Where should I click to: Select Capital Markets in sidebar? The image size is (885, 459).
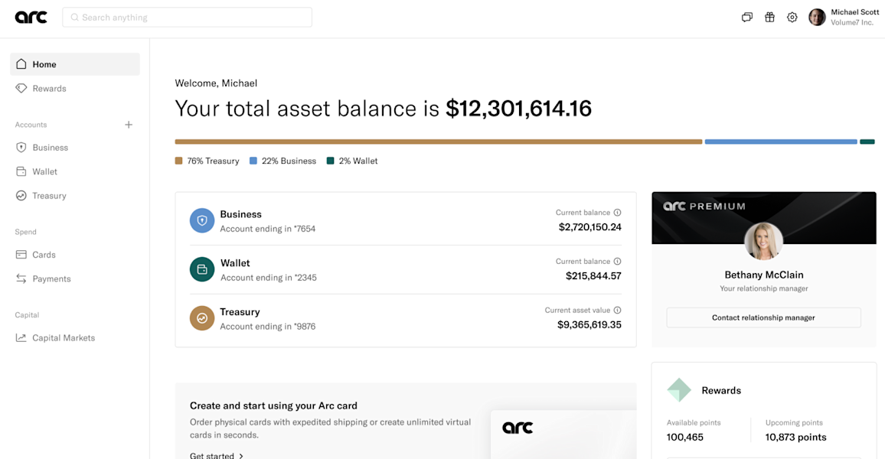(x=64, y=338)
